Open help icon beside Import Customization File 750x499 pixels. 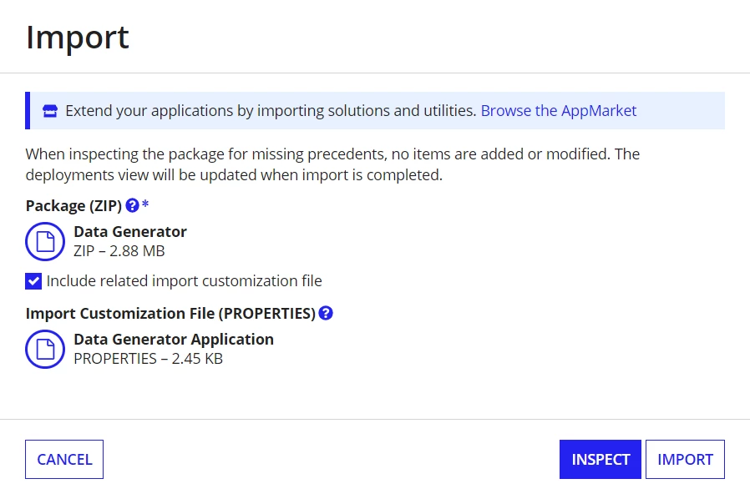(326, 313)
